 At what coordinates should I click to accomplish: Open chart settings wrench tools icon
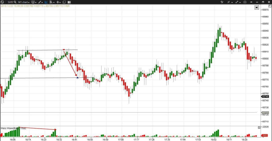222,2
